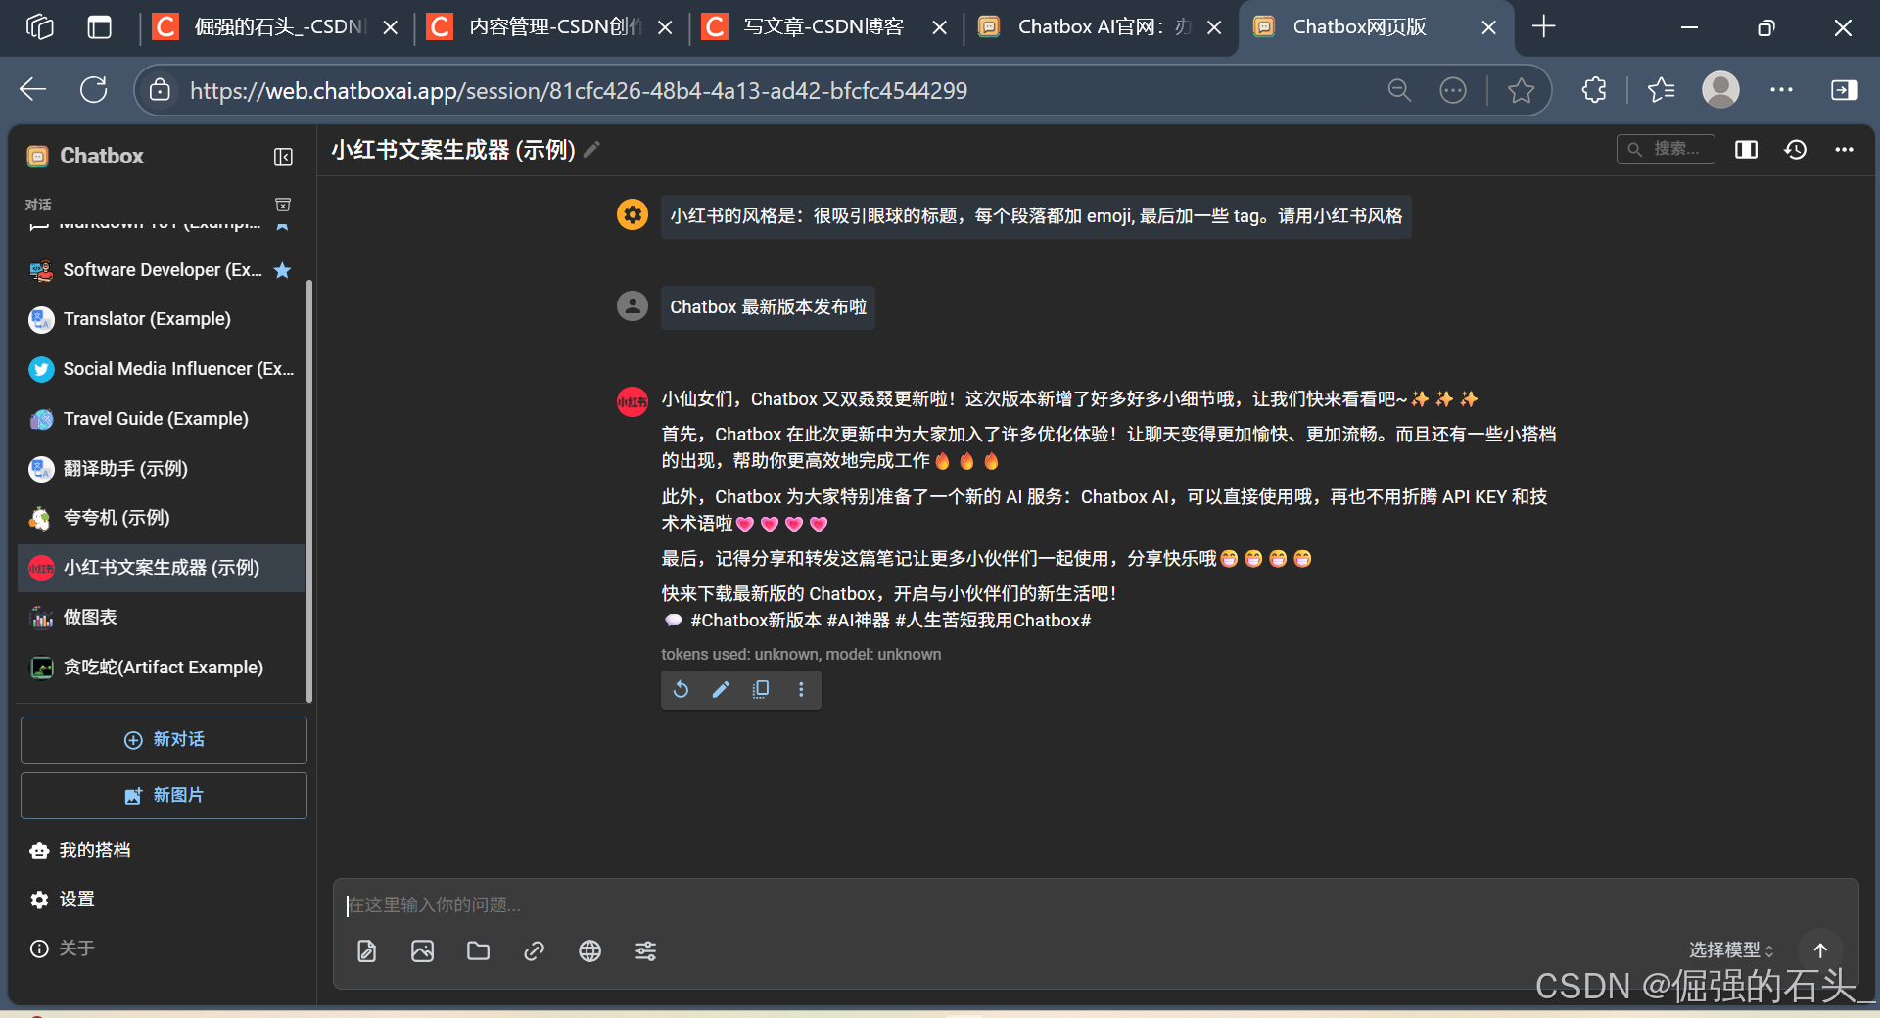Viewport: 1880px width, 1018px height.
Task: Regenerate the assistant reply
Action: click(681, 689)
